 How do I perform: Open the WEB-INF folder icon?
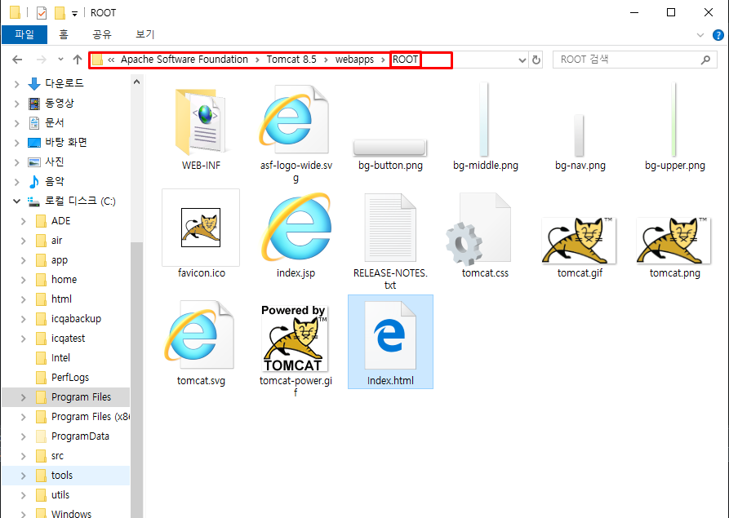pos(200,122)
